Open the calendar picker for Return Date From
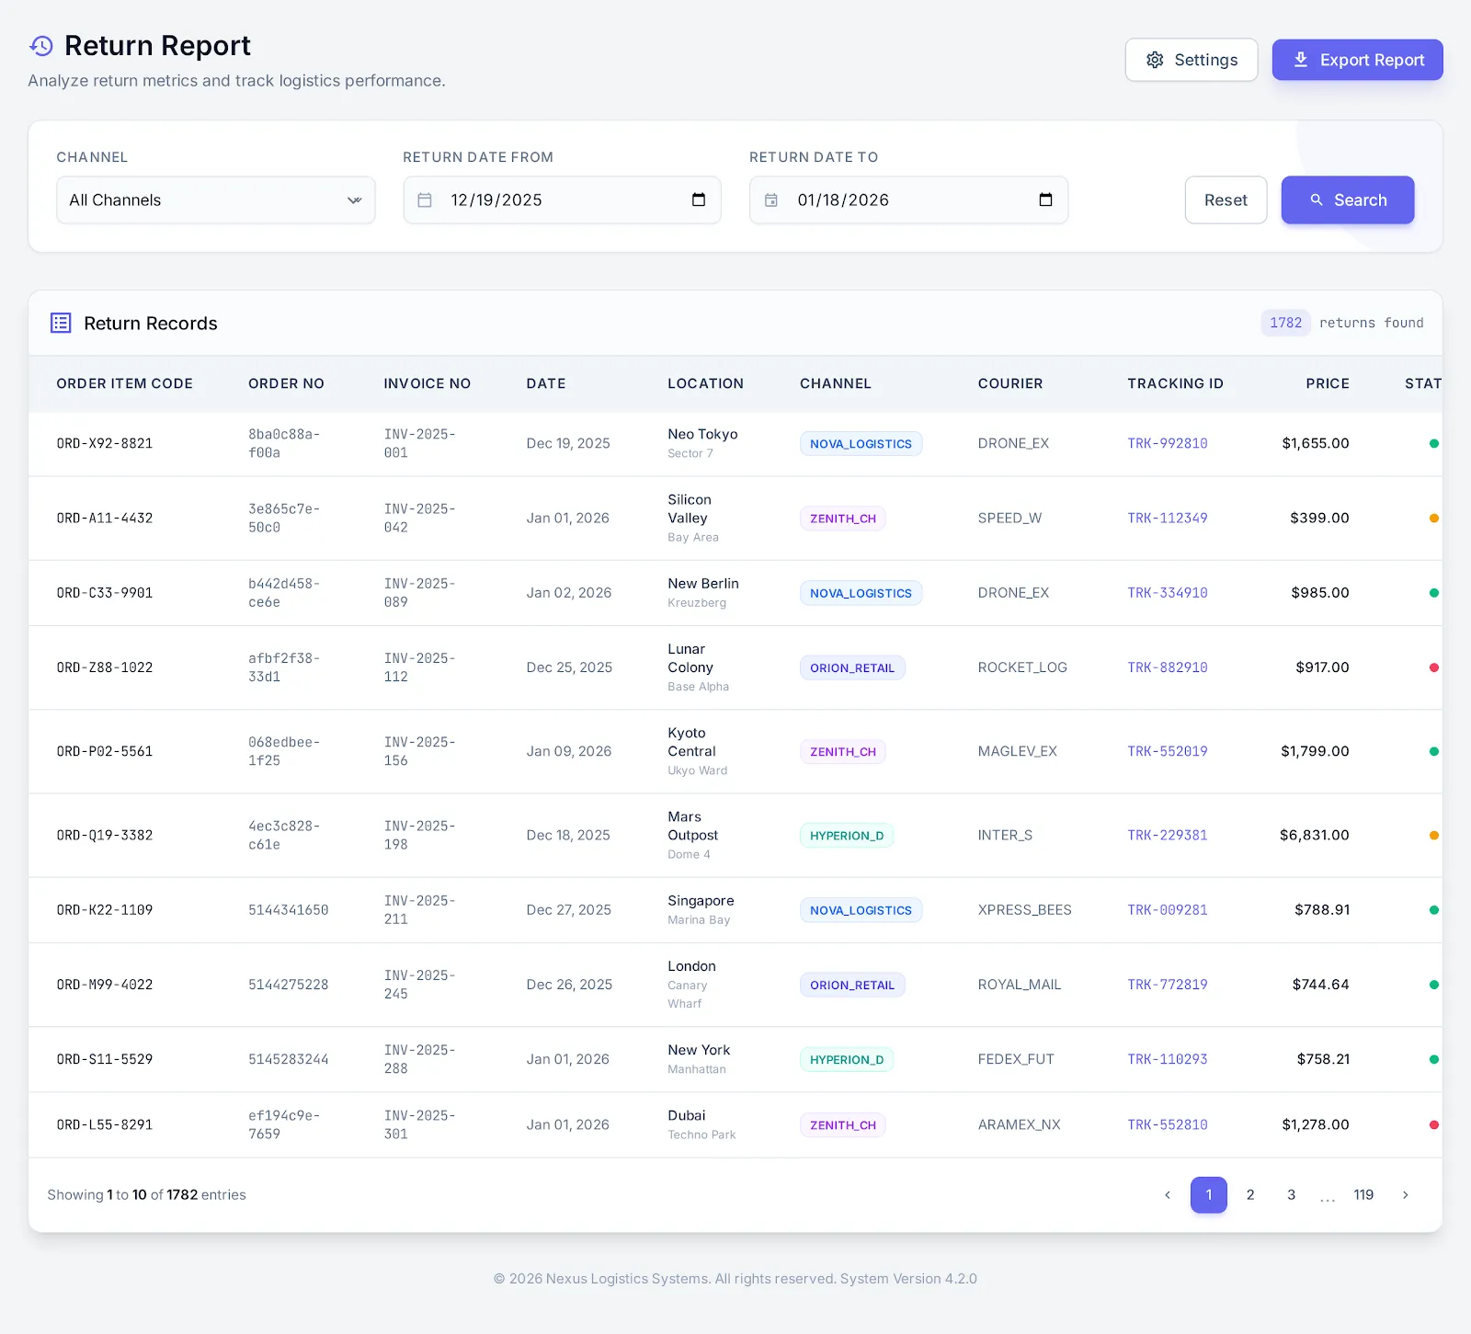 [699, 200]
